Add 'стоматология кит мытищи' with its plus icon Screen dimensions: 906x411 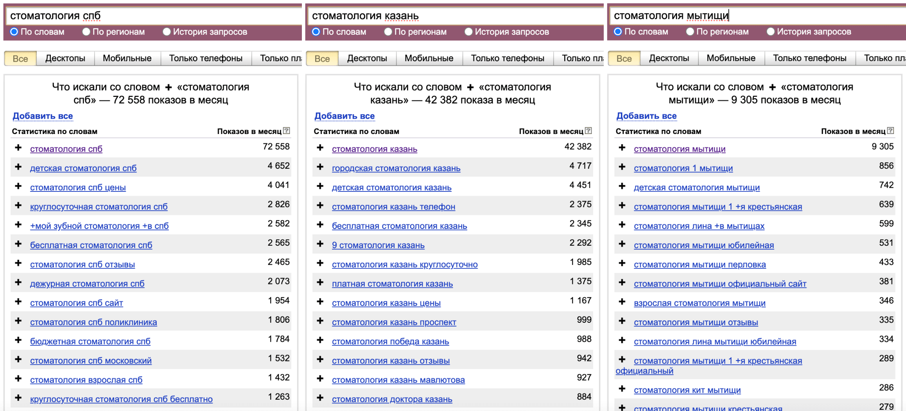click(x=622, y=389)
